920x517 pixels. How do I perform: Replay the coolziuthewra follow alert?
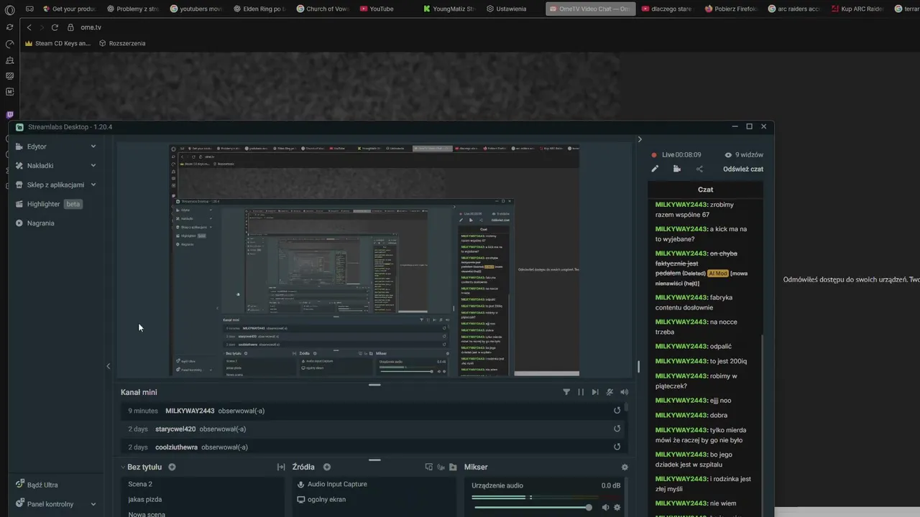point(617,447)
